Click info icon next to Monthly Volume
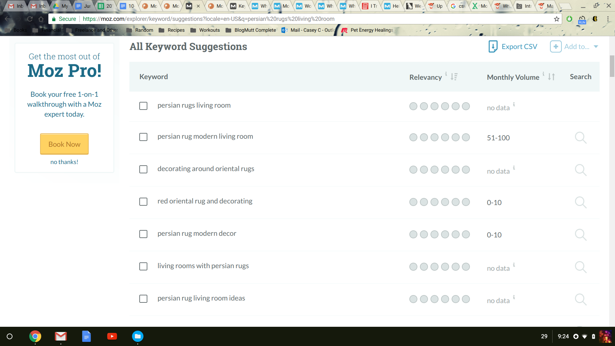The height and width of the screenshot is (346, 615). (543, 74)
